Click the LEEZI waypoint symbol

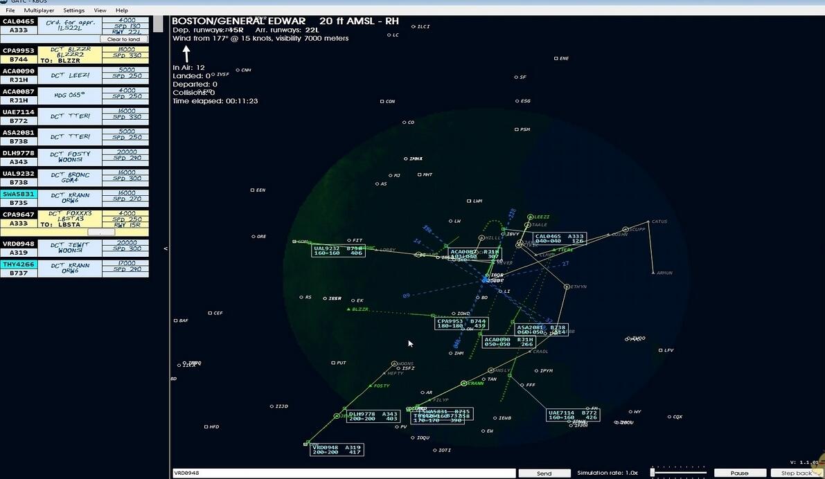[x=530, y=217]
